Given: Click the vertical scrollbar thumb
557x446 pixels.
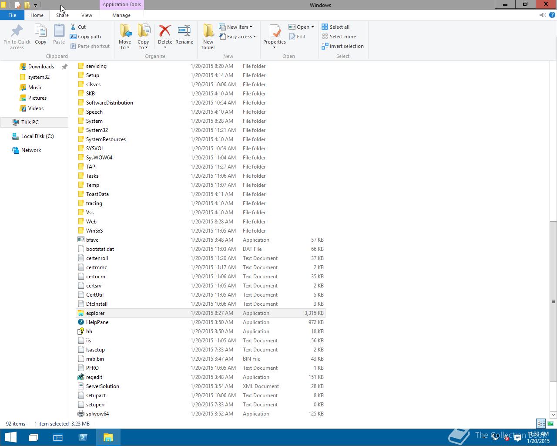Looking at the screenshot, I should pos(553,301).
